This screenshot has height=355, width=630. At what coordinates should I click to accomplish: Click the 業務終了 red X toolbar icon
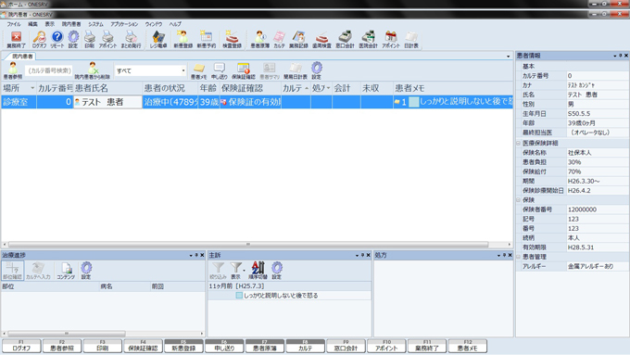coord(16,40)
